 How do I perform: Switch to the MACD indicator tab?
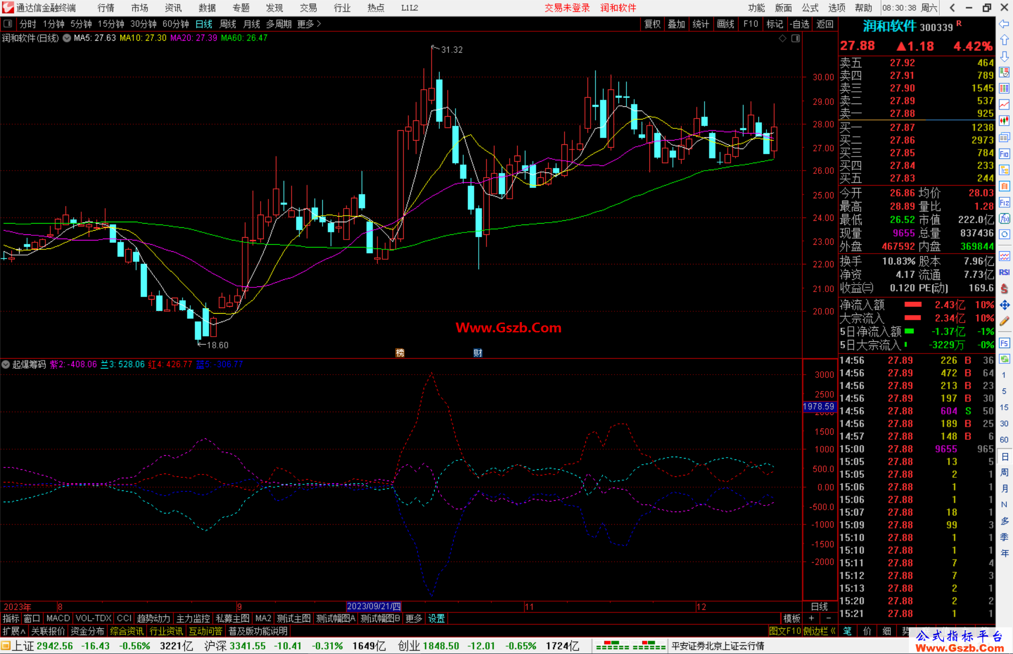coord(58,618)
